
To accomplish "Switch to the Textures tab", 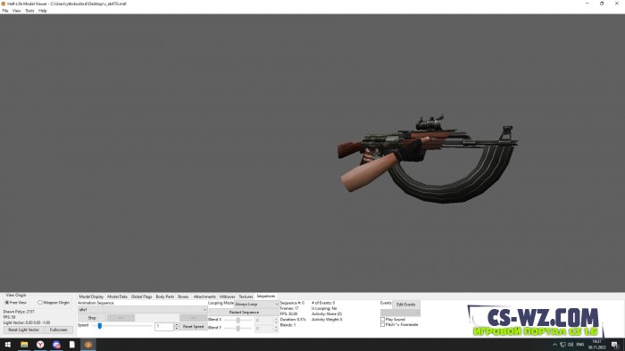I will (246, 297).
